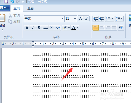Toggle strikethrough formatting

(46, 28)
